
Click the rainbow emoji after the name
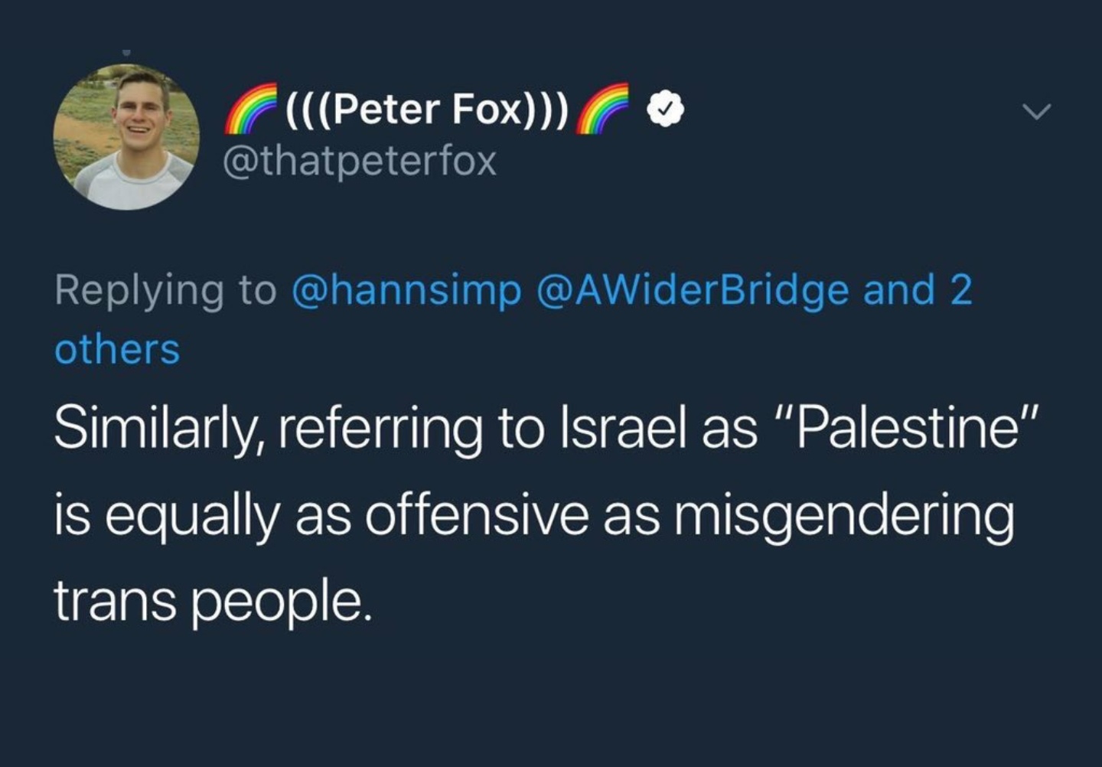602,109
